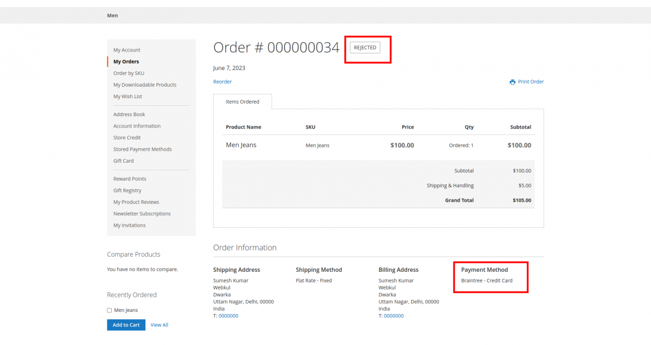Click the Reorder link
The image size is (651, 345).
[x=222, y=82]
